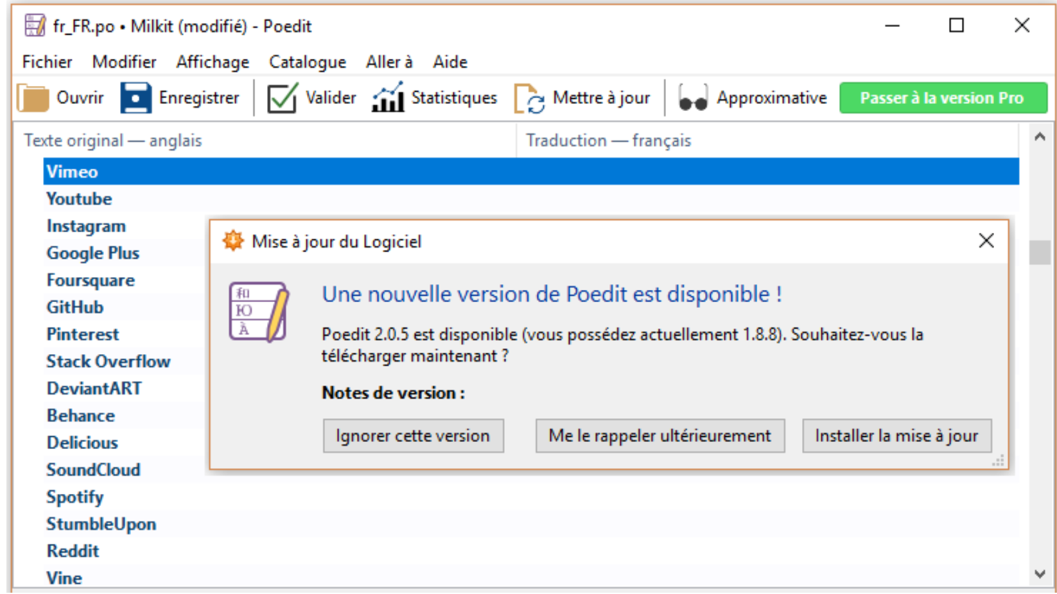This screenshot has height=594, width=1057.
Task: Select the Google Plus row
Action: pyautogui.click(x=125, y=253)
